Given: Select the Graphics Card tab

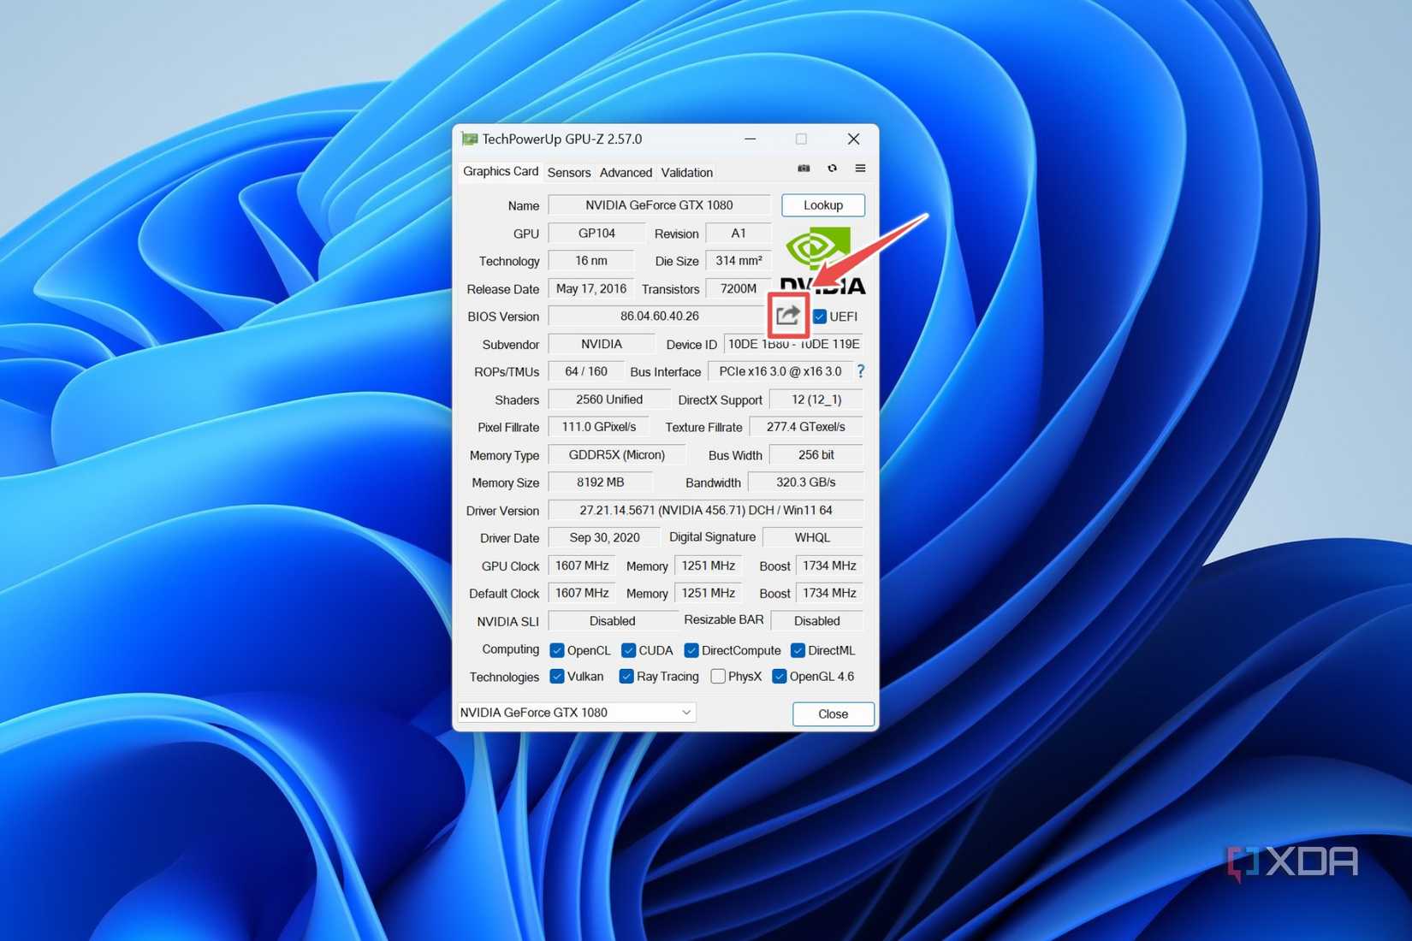Looking at the screenshot, I should click(501, 171).
